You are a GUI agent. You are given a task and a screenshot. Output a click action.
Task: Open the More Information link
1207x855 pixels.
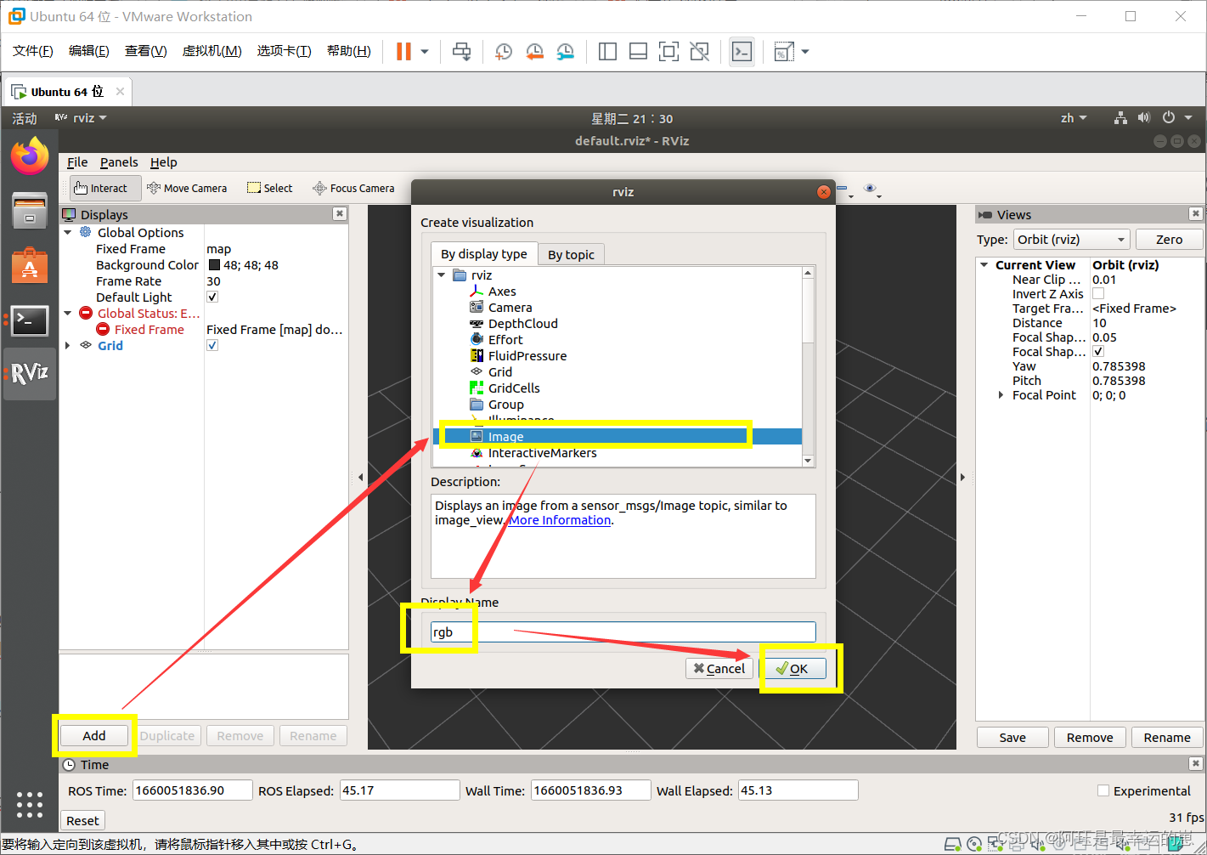click(560, 520)
